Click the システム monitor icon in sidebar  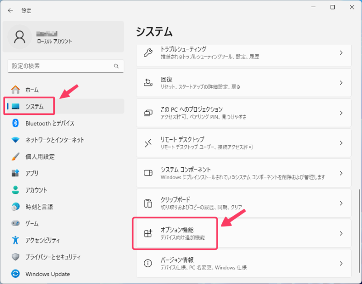click(15, 106)
